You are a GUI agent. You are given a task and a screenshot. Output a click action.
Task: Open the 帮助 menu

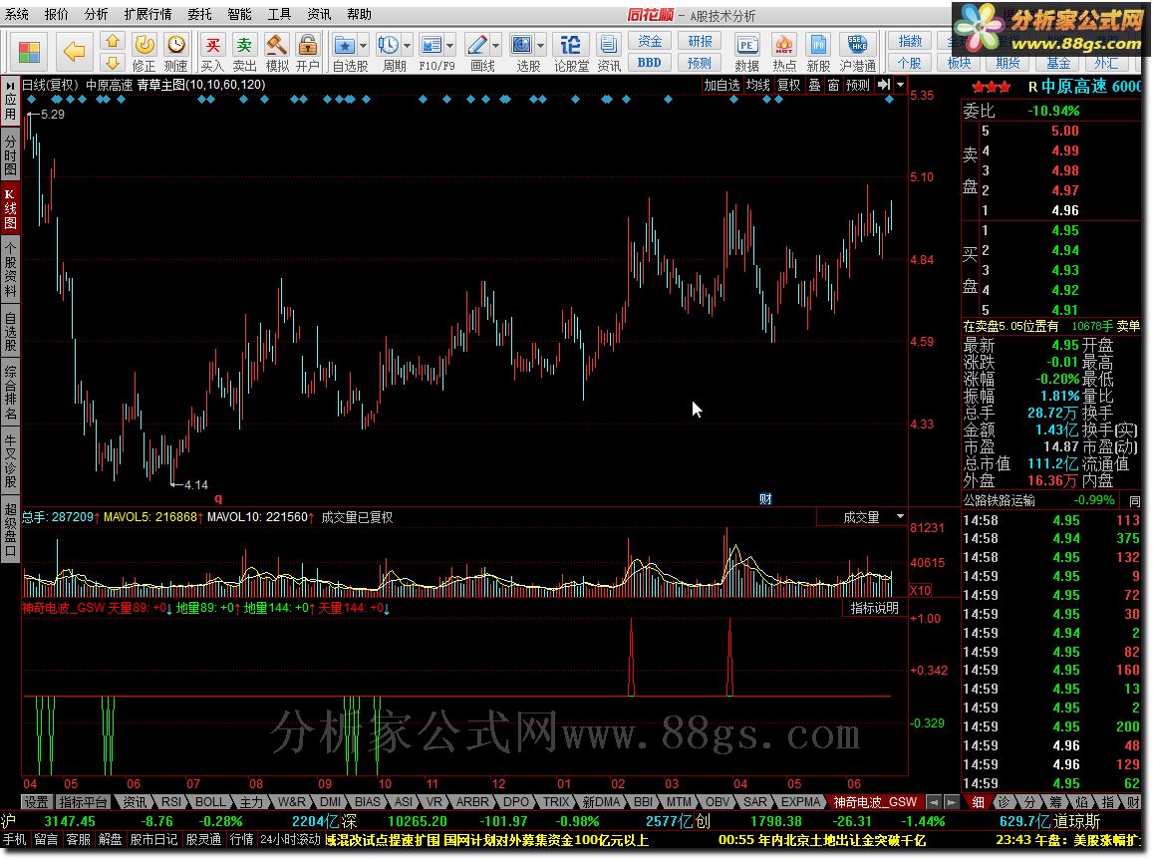(359, 14)
